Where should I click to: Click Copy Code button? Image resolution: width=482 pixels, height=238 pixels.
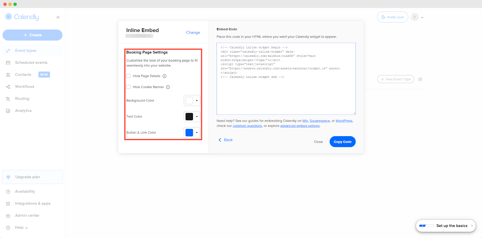point(343,142)
